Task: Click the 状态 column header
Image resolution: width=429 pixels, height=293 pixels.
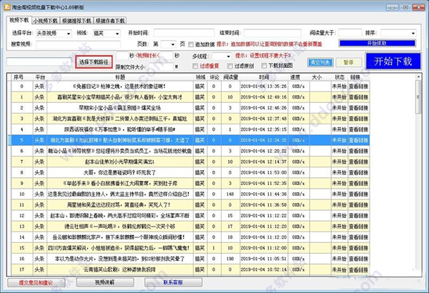Action: coord(340,77)
